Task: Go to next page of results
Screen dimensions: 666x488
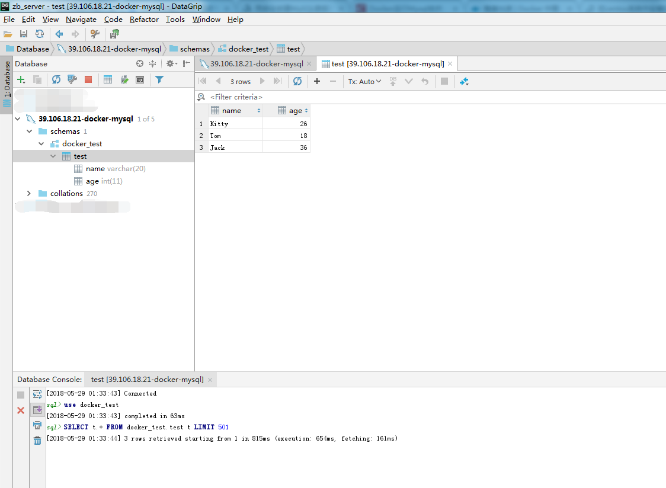Action: point(262,81)
